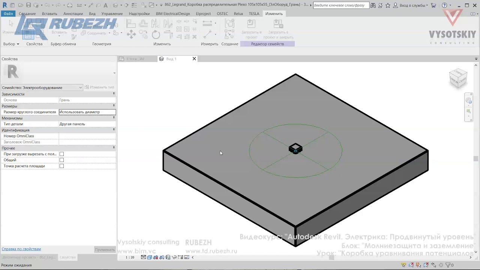Open Help with the question mark icon
The height and width of the screenshot is (270, 480).
[x=444, y=5]
